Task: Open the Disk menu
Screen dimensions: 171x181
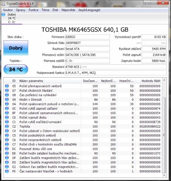Action: [55, 10]
